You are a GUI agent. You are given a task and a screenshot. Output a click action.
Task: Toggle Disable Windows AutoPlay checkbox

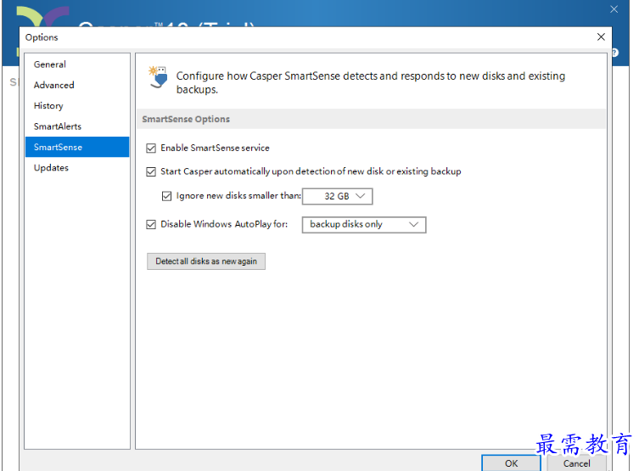coord(151,225)
